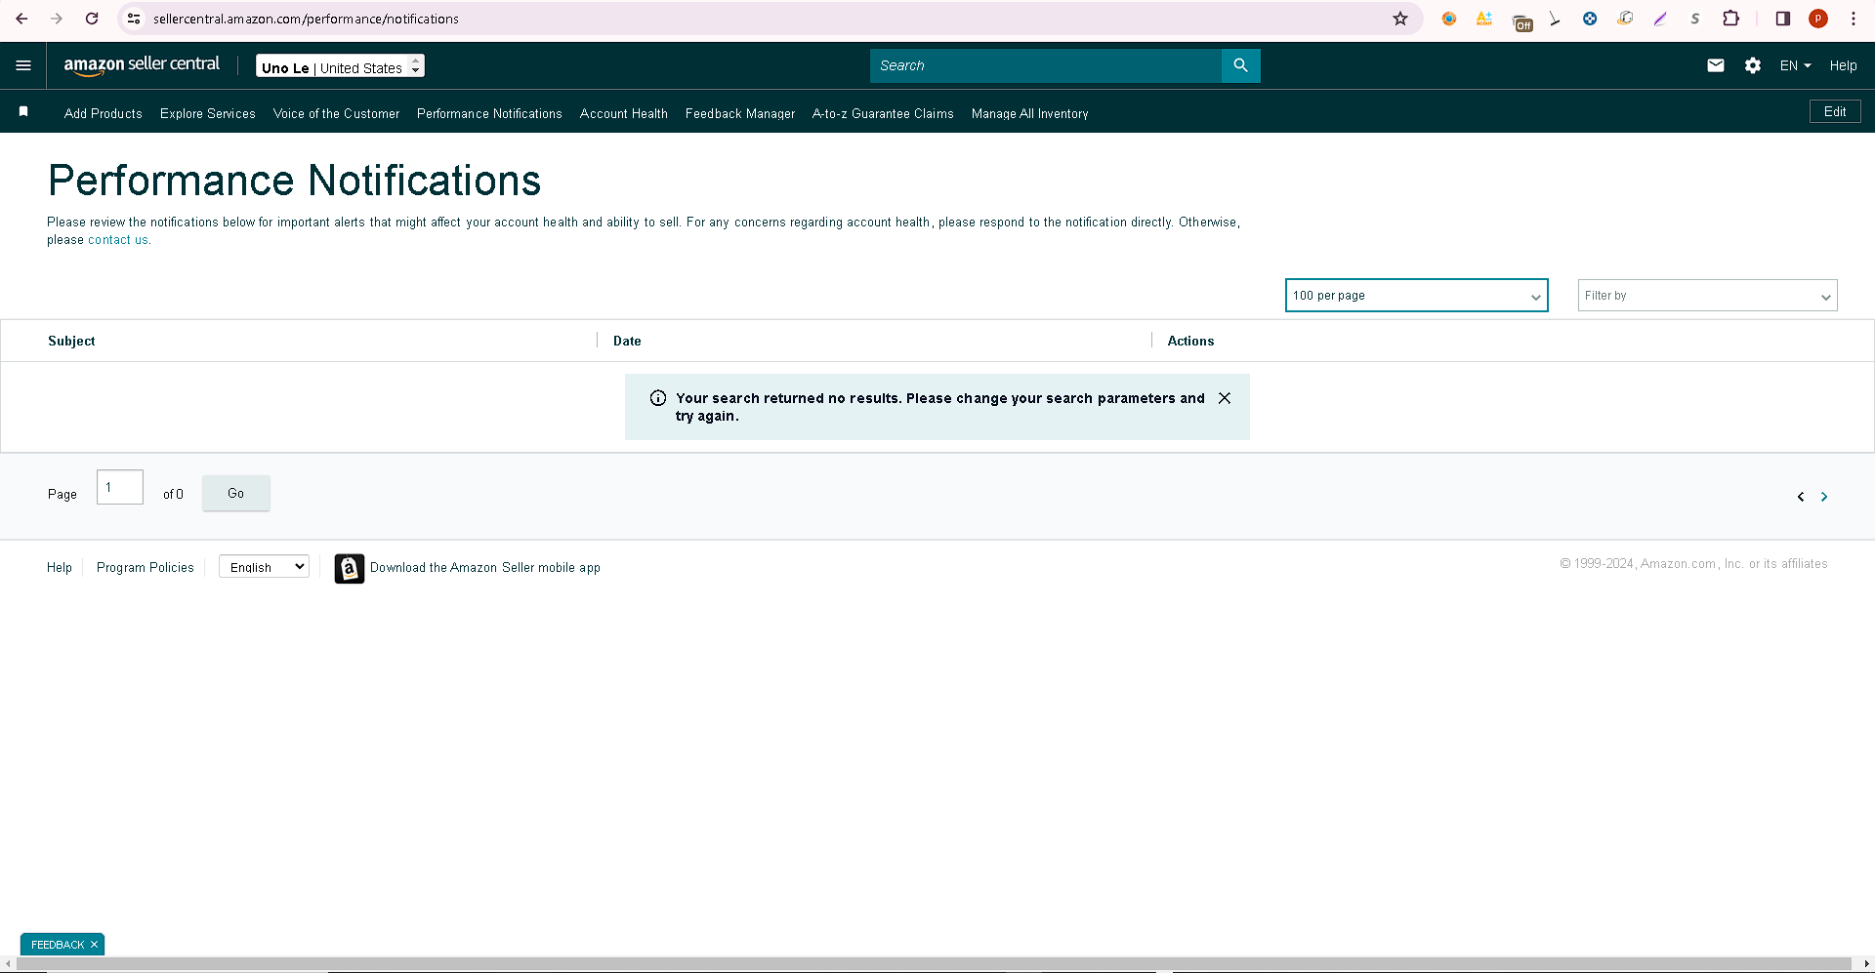View site information icon in address bar
The image size is (1875, 973).
[x=134, y=19]
